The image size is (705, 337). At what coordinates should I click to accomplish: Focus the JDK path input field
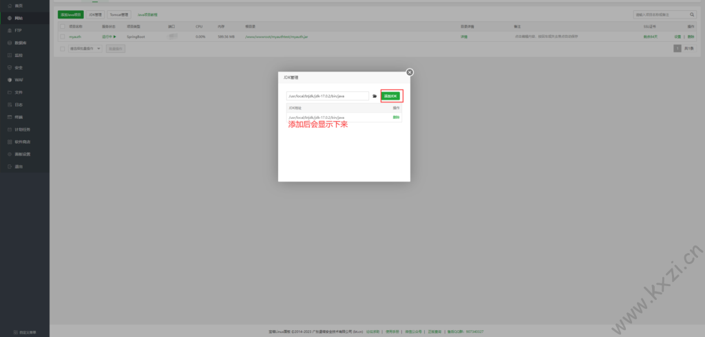327,96
